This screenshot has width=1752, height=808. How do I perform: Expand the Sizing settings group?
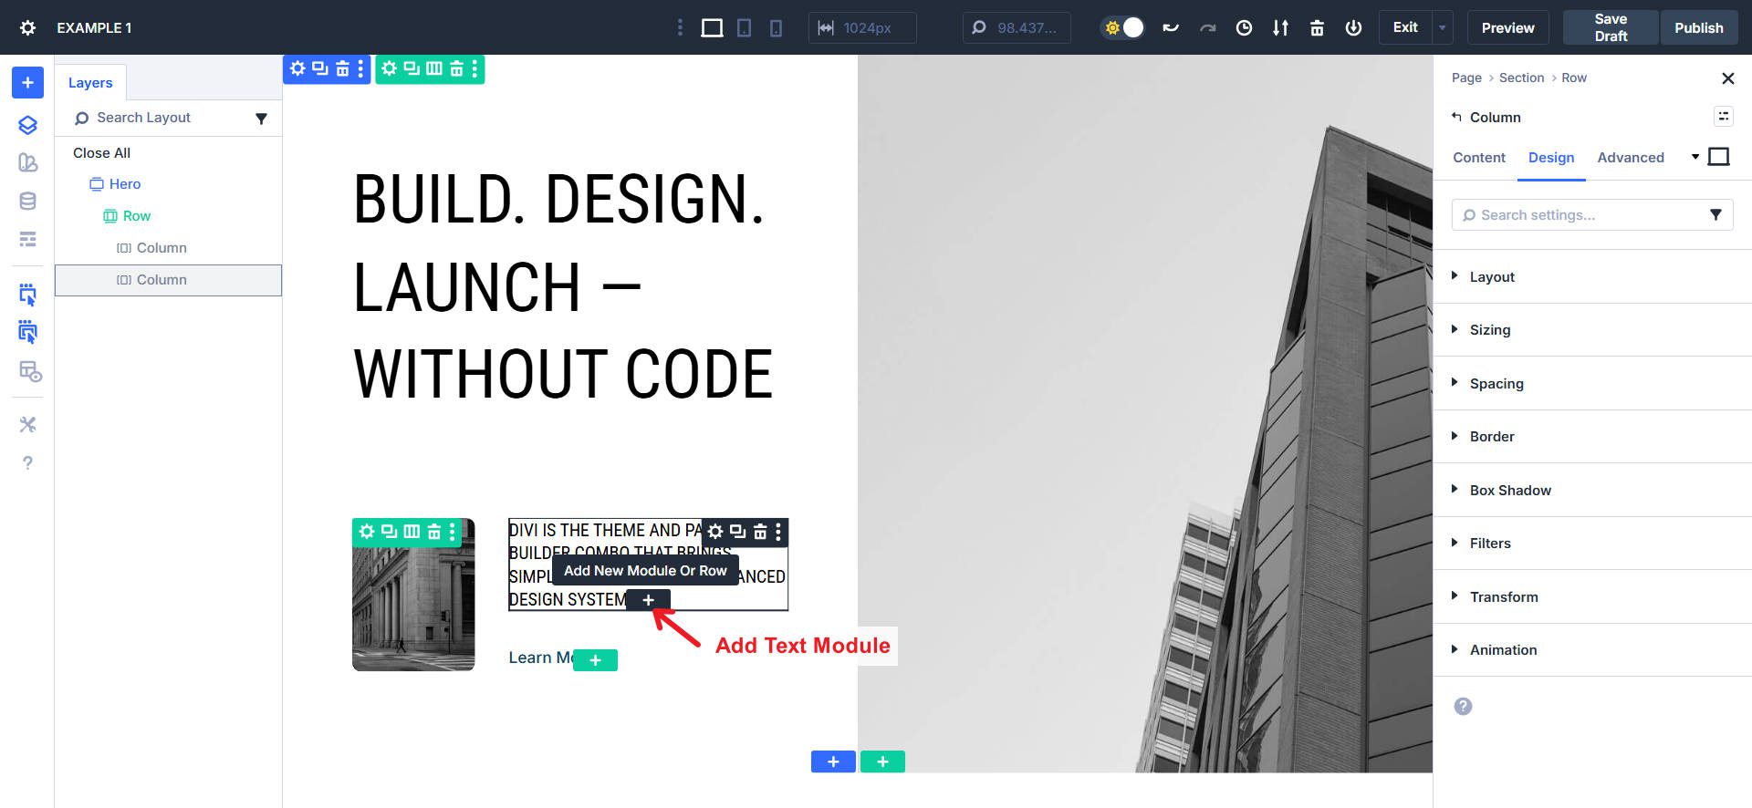coord(1592,330)
